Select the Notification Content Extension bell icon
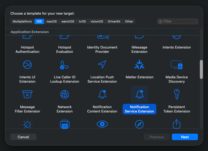This screenshot has width=208, height=151. 102,94
